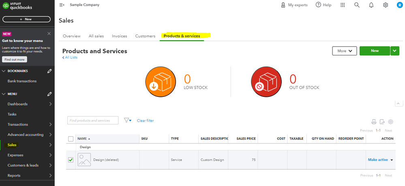Collapse the MENU section
Image resolution: width=405 pixels, height=186 pixels.
pyautogui.click(x=4, y=94)
